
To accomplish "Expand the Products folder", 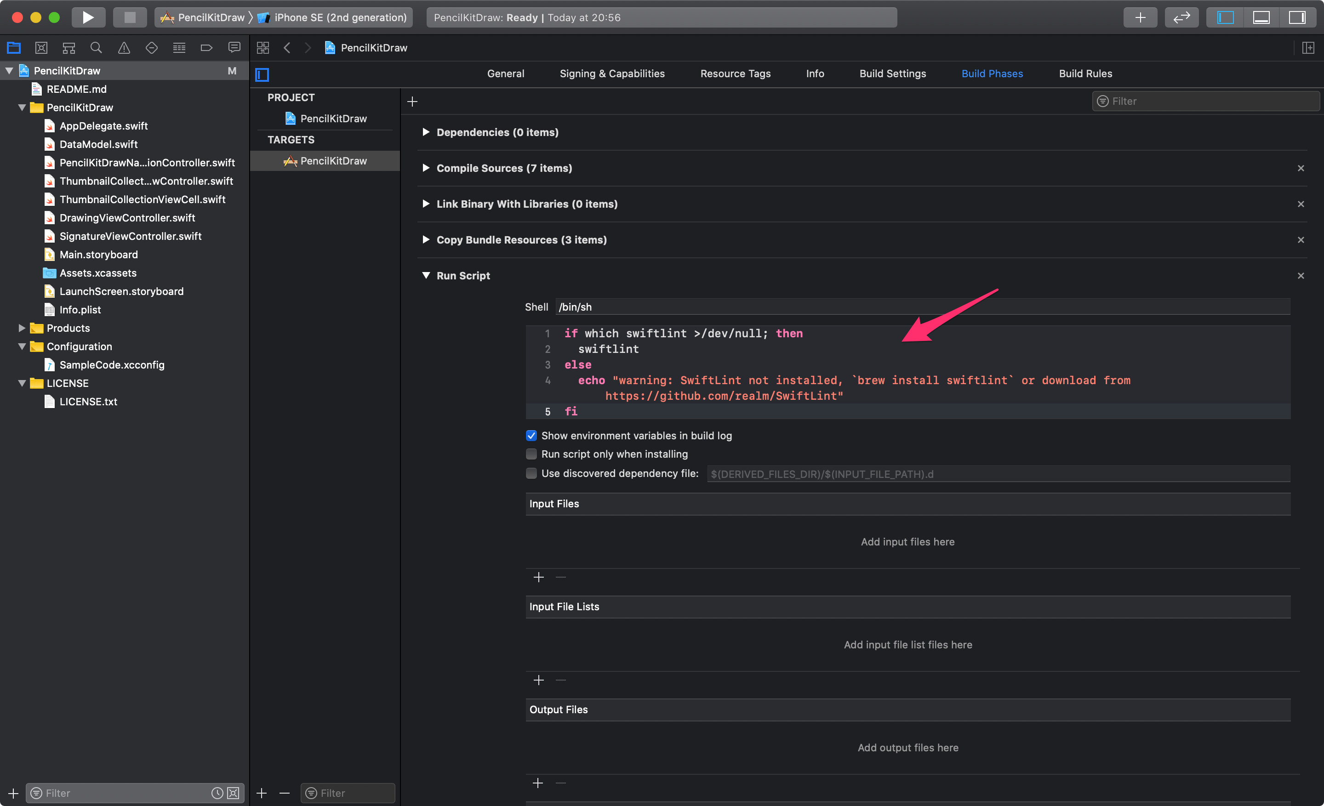I will click(x=22, y=328).
